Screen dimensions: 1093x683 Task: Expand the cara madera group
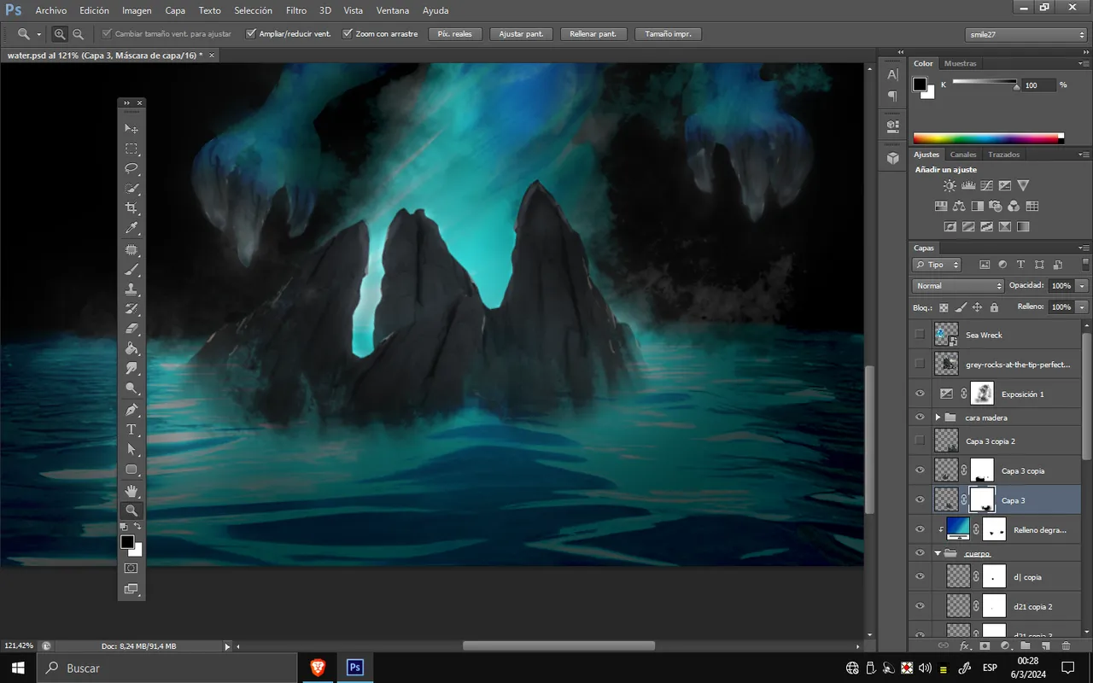coord(938,417)
